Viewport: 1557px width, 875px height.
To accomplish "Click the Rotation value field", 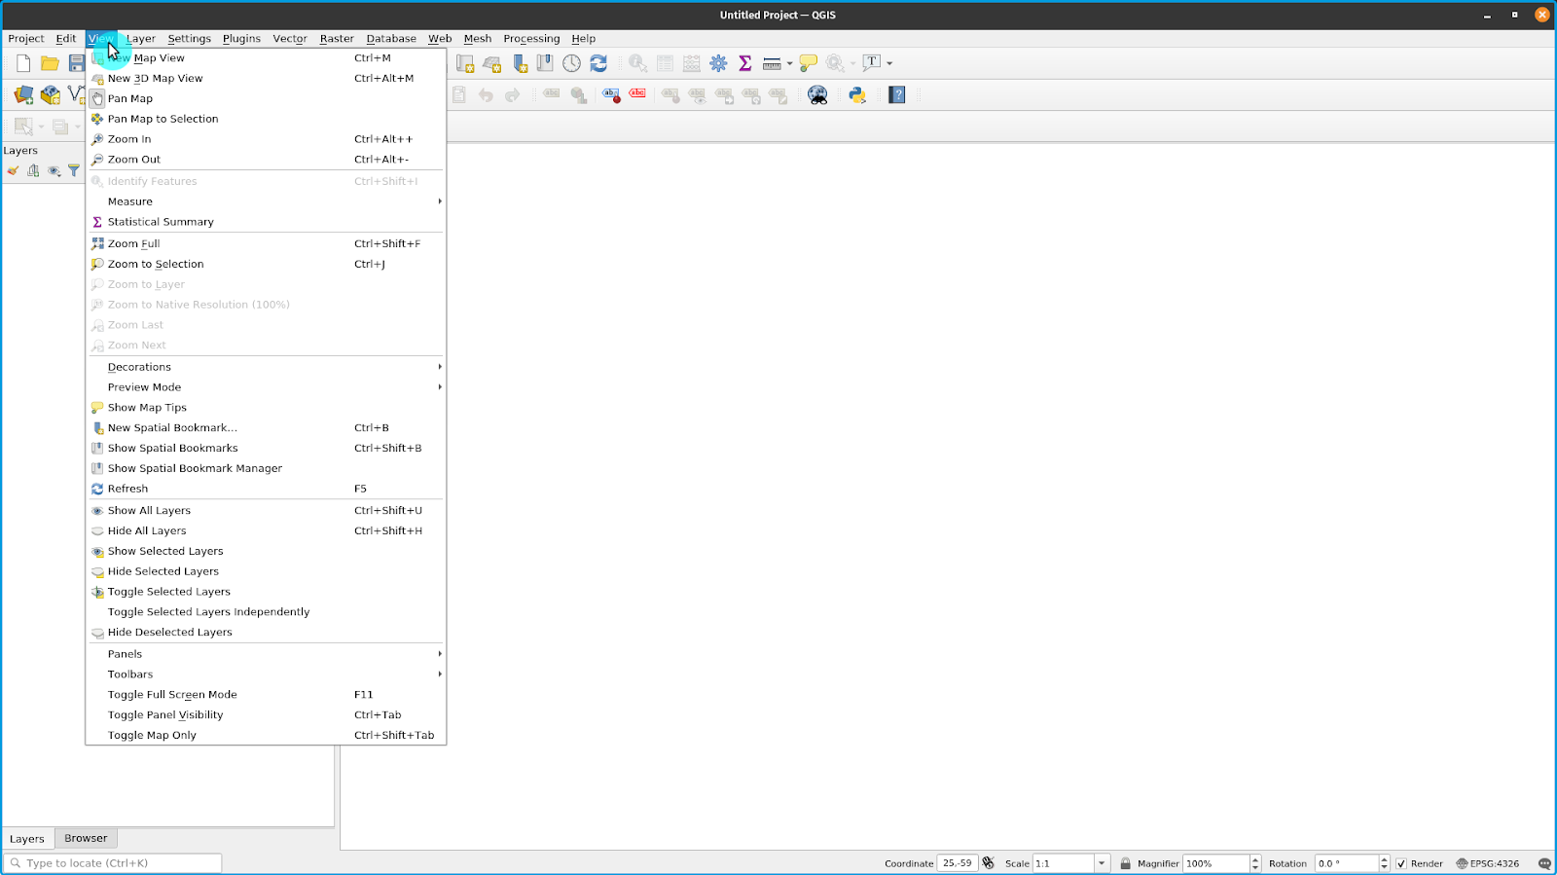I will click(1346, 863).
